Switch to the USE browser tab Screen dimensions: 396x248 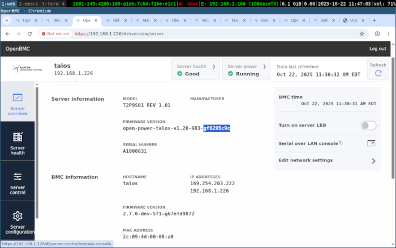pos(353,20)
